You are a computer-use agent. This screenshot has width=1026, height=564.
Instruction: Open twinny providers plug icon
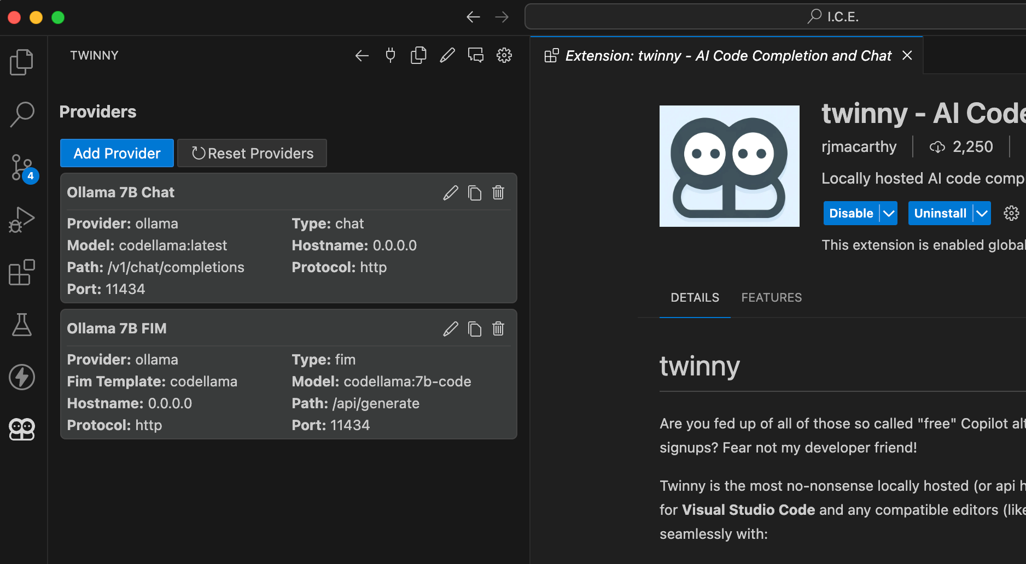(390, 55)
